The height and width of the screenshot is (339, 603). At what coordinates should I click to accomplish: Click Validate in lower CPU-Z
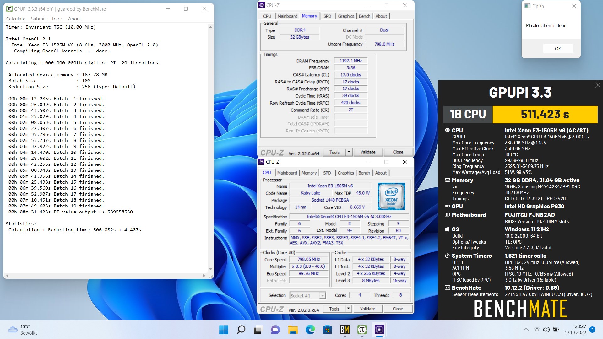click(x=367, y=309)
